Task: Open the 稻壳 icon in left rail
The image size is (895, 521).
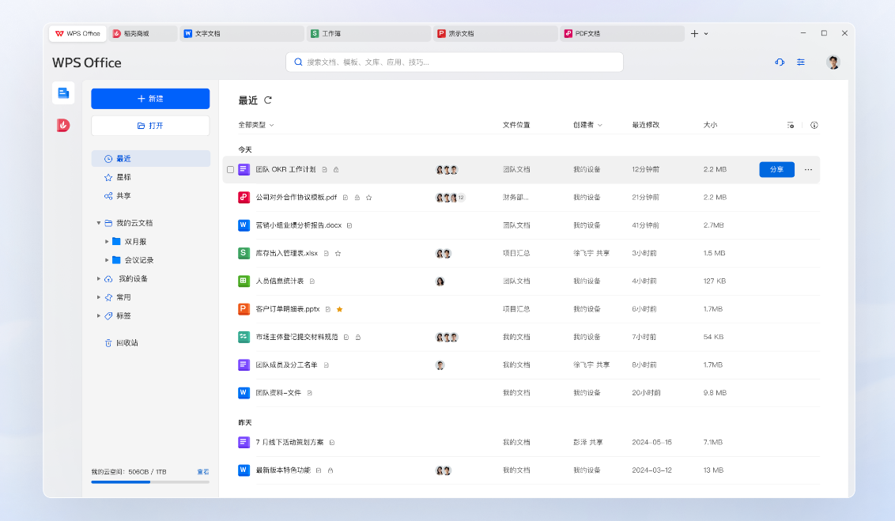Action: (x=63, y=125)
